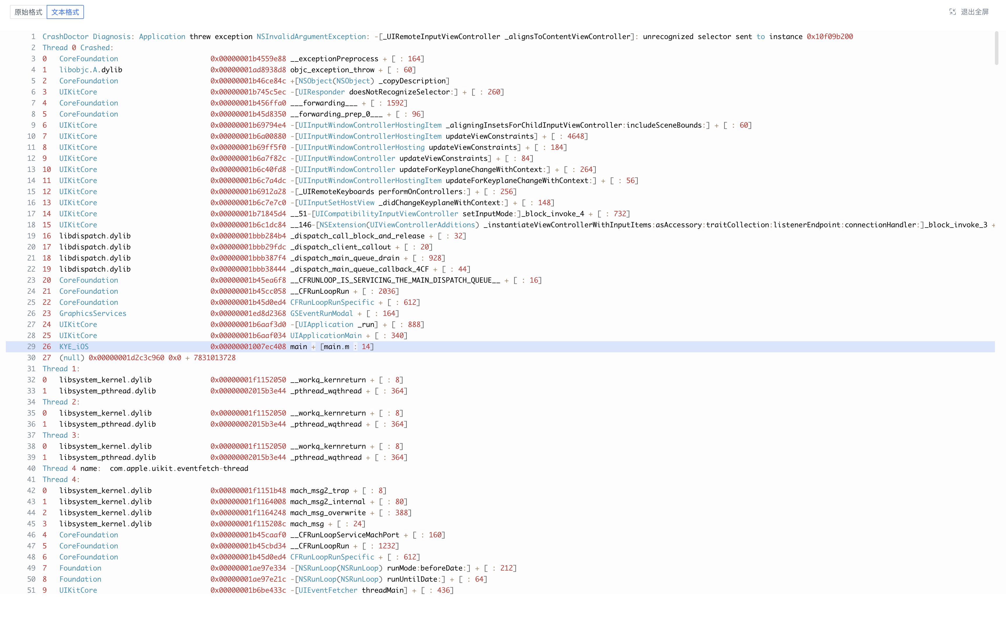Switch to 原始格式 tab

(x=28, y=12)
